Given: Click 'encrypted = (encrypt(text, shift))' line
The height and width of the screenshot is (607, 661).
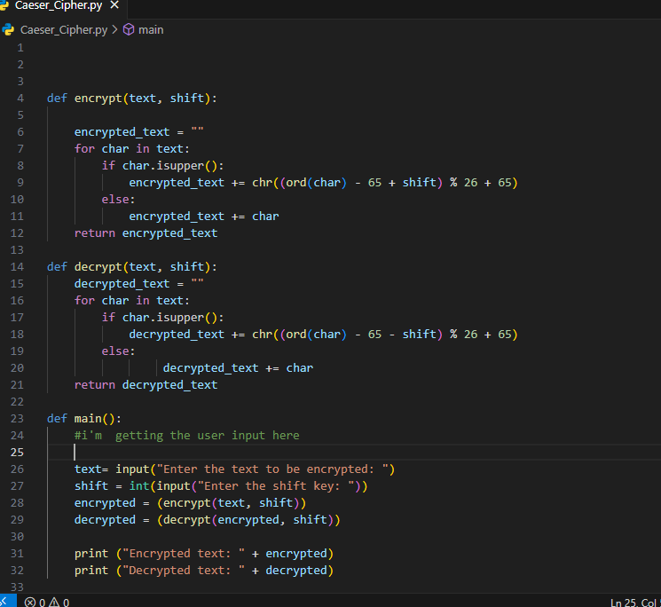Looking at the screenshot, I should [x=190, y=503].
